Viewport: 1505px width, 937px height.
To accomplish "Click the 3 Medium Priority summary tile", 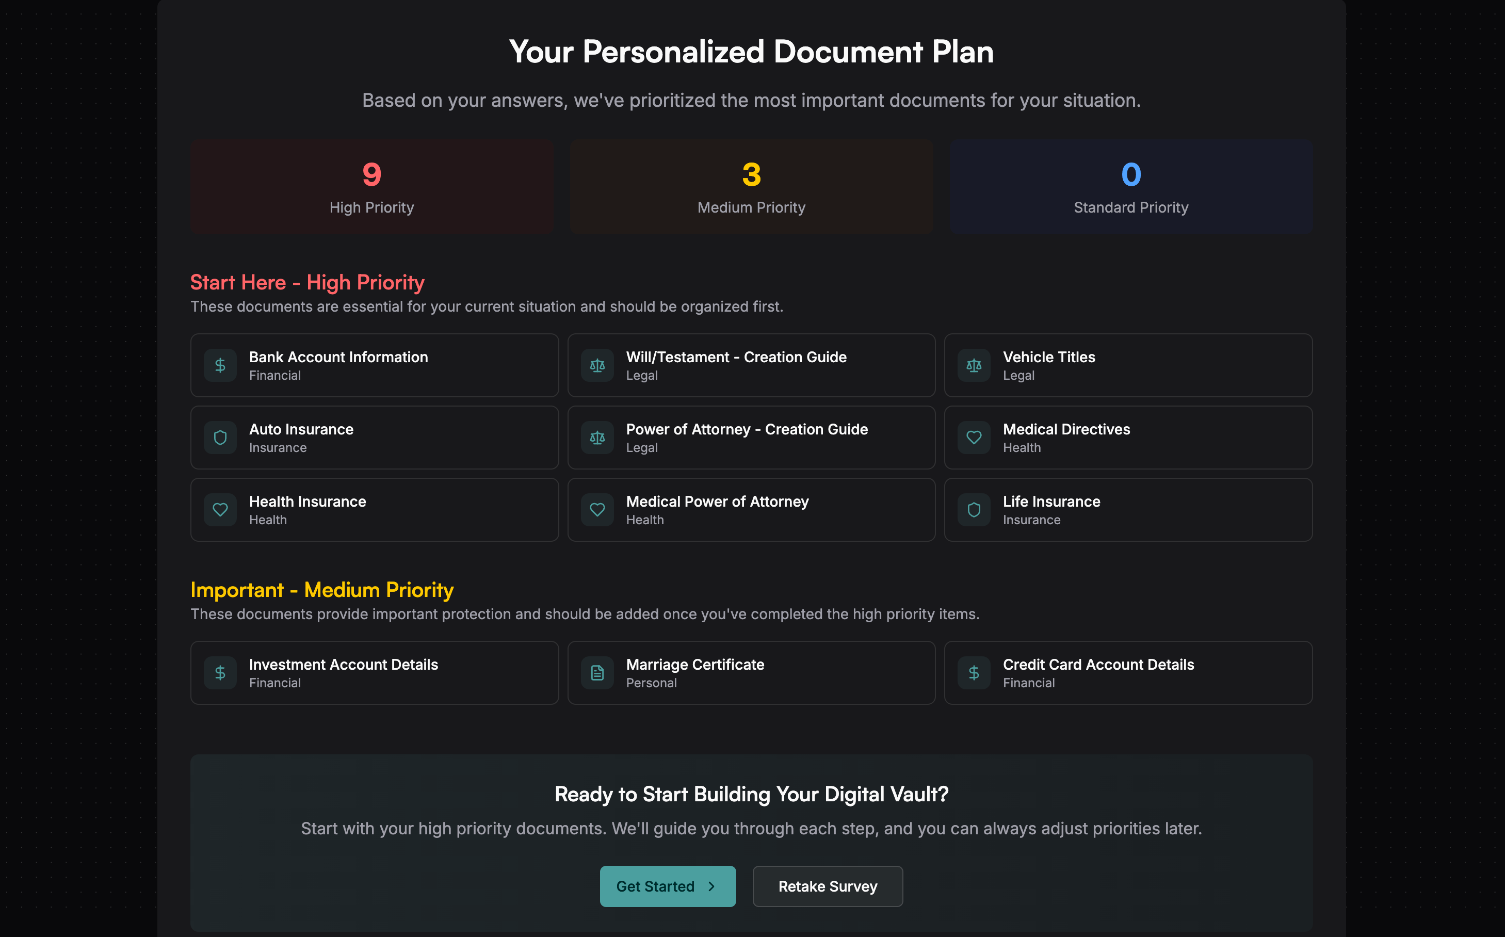I will (751, 187).
